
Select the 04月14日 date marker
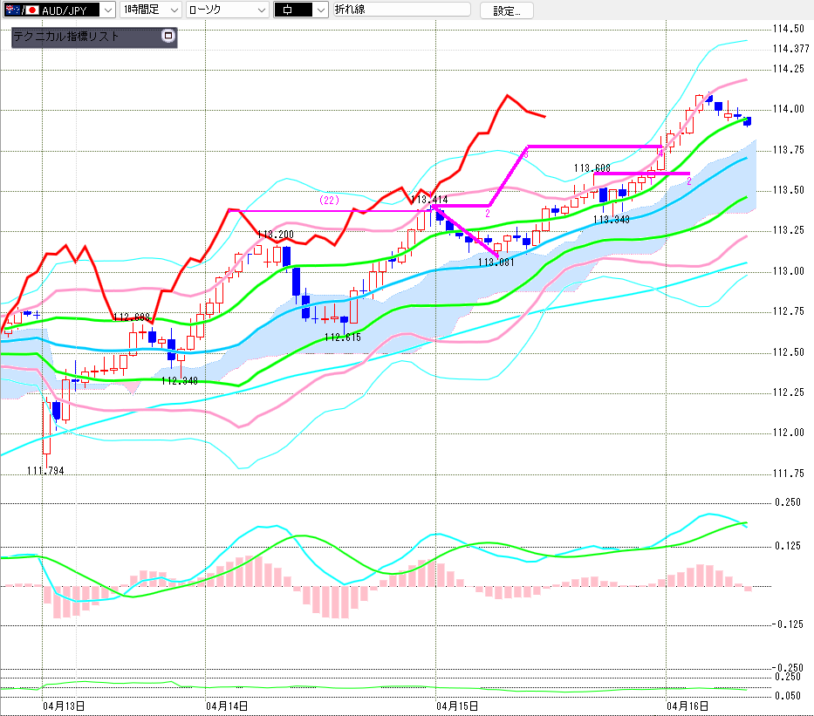(226, 705)
